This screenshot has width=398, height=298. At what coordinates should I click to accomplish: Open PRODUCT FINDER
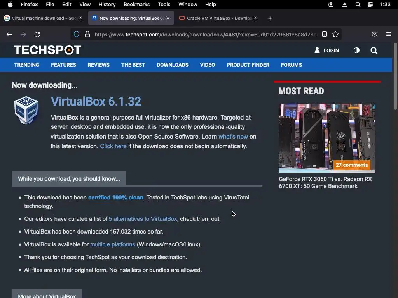coord(248,65)
